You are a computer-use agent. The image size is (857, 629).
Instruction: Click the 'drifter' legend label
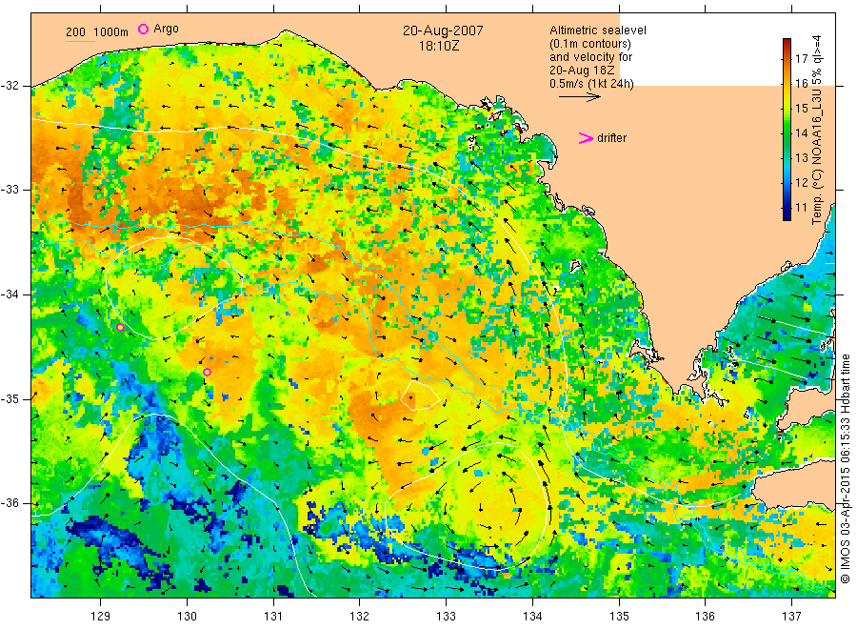[611, 138]
